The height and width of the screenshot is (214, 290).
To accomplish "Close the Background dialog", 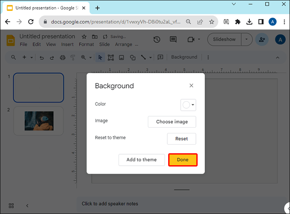I will pyautogui.click(x=191, y=86).
